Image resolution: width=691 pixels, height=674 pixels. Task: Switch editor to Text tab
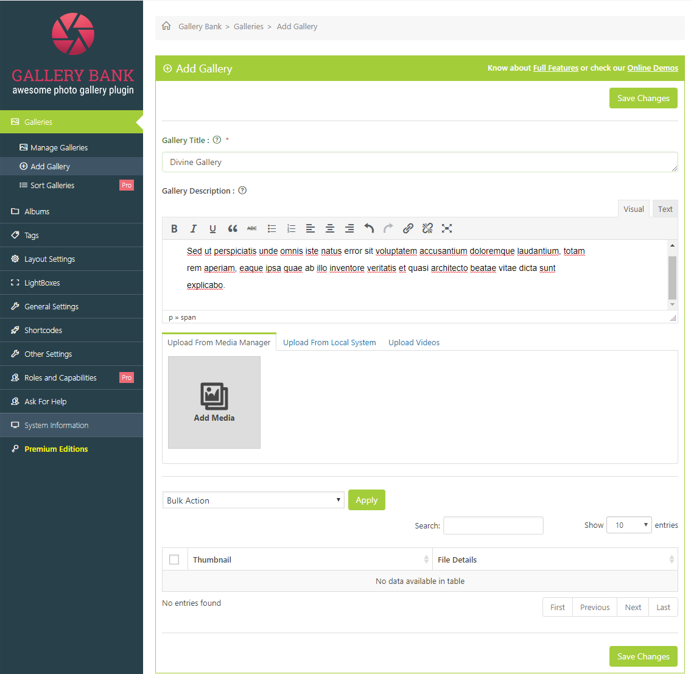(x=665, y=209)
